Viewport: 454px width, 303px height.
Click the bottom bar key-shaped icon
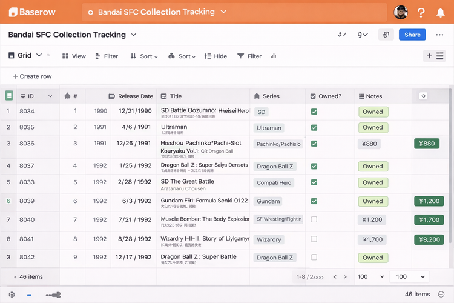(x=53, y=295)
